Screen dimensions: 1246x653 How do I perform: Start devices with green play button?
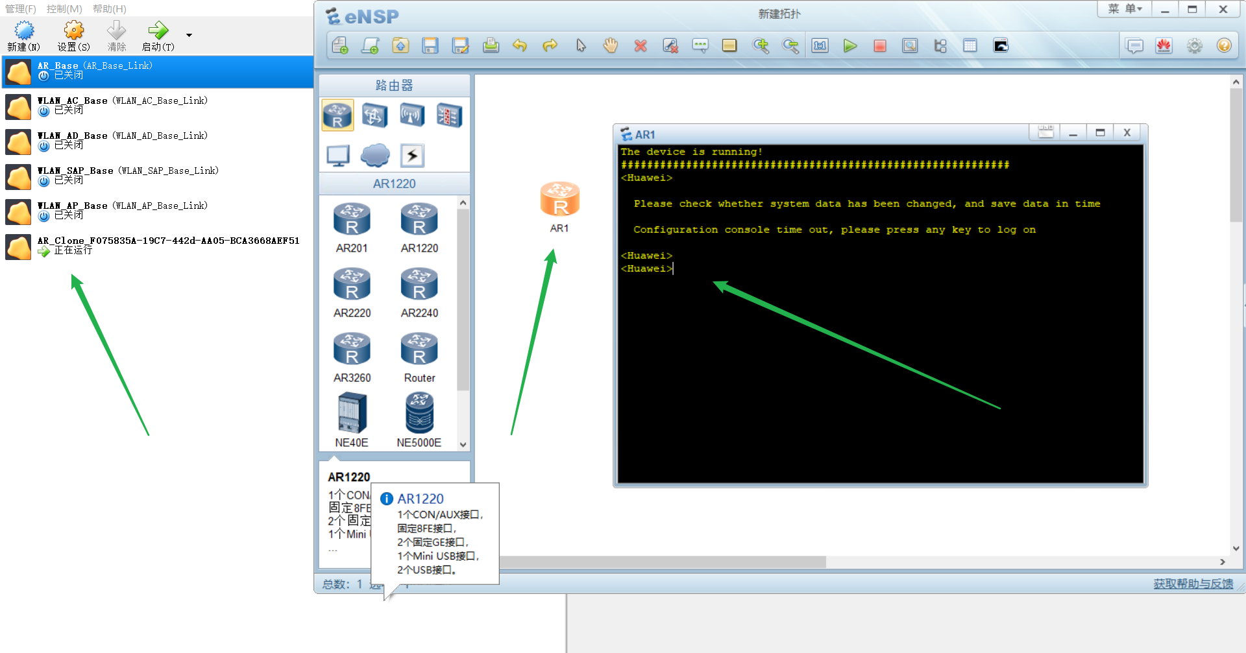pyautogui.click(x=850, y=46)
